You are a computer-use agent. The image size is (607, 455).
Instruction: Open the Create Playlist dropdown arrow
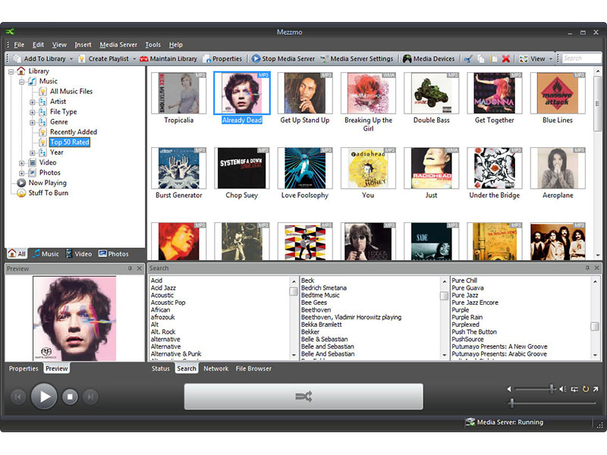[x=134, y=59]
